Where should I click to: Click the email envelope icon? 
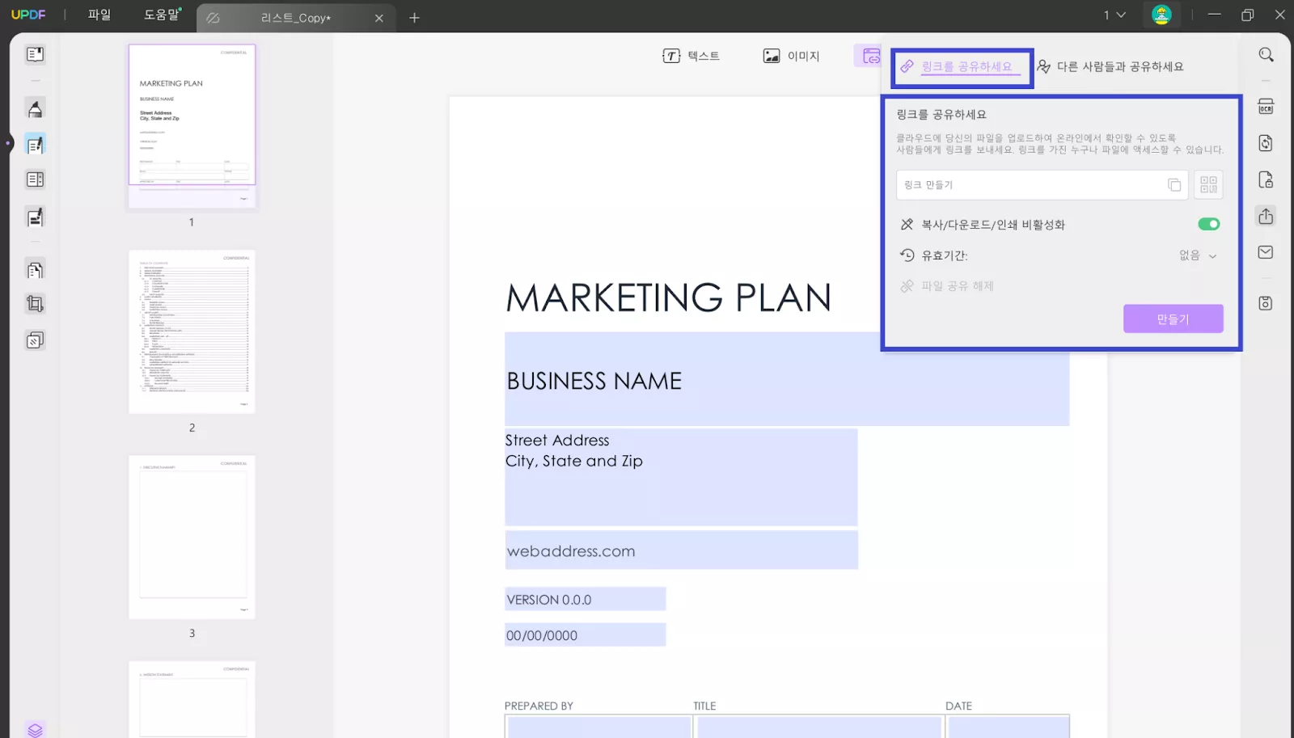1266,252
